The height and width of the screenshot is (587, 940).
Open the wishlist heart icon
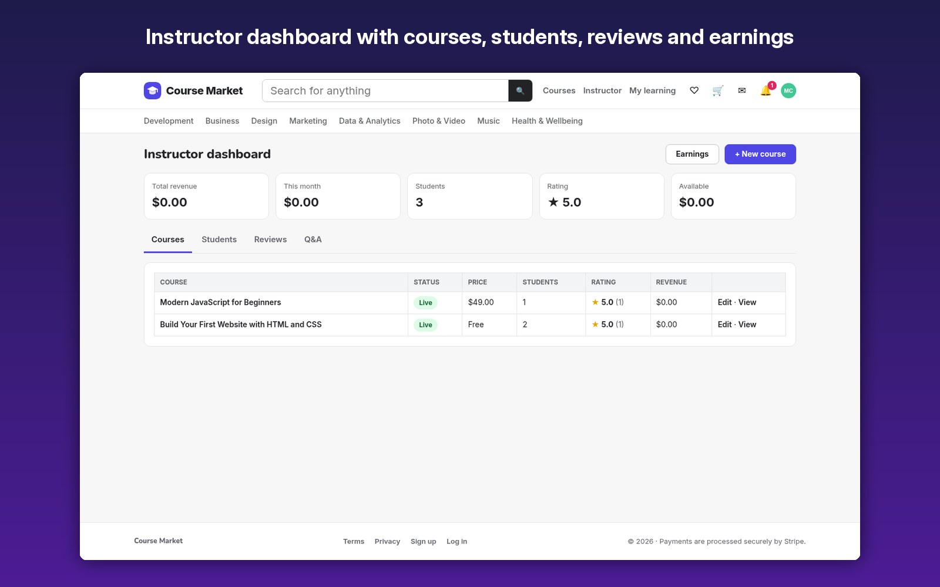pos(694,90)
